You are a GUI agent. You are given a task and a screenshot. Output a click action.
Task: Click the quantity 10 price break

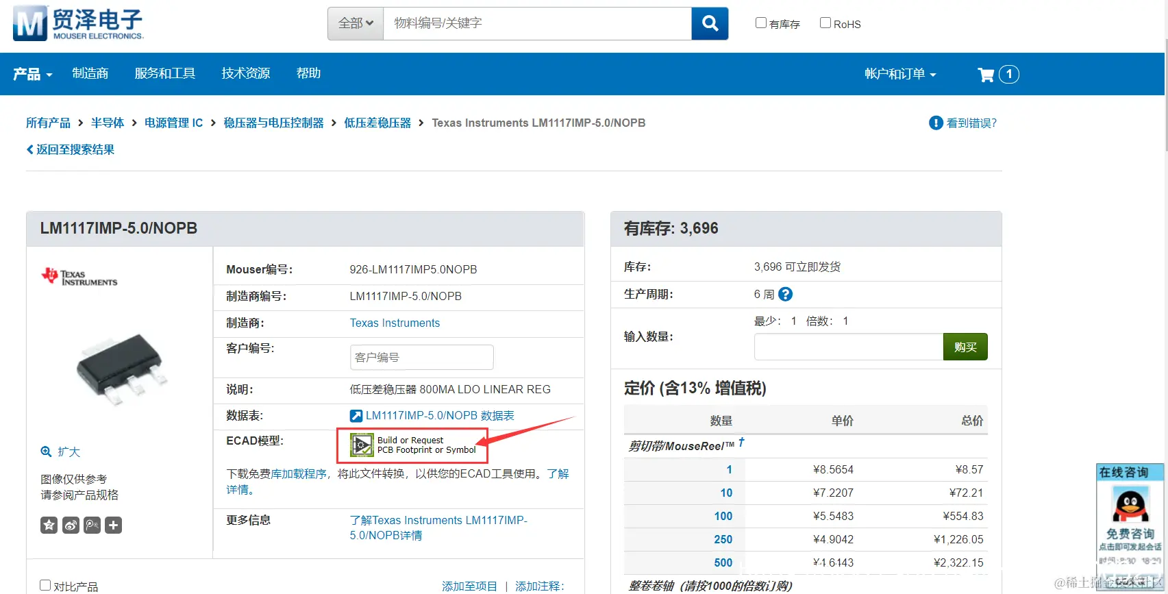pos(726,493)
